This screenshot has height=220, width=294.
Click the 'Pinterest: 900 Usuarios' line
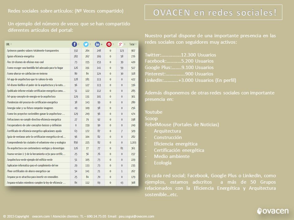tap(179, 74)
